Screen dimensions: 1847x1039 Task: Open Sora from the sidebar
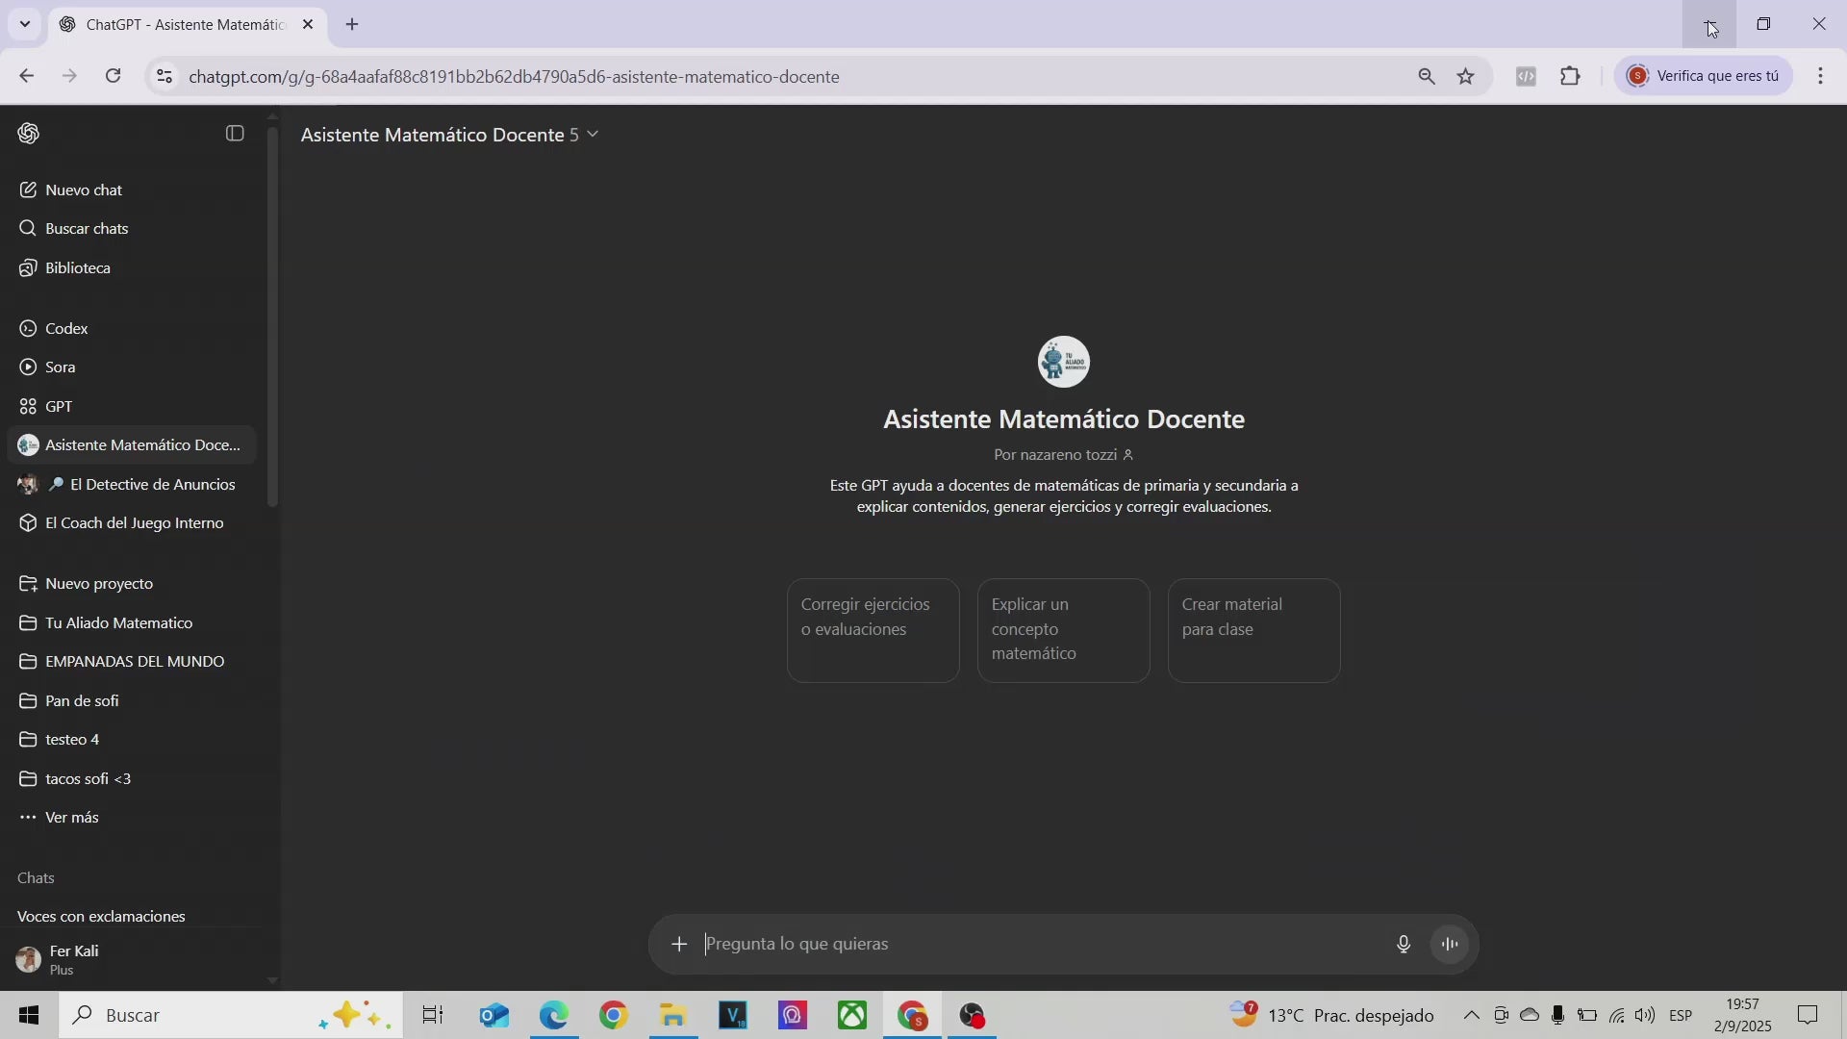[131, 367]
